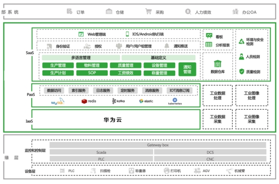
Task: Click the PaaS layer label
Action: coord(31,95)
